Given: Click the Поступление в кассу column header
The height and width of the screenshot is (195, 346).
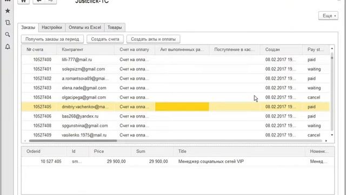Looking at the screenshot, I should click(x=234, y=49).
